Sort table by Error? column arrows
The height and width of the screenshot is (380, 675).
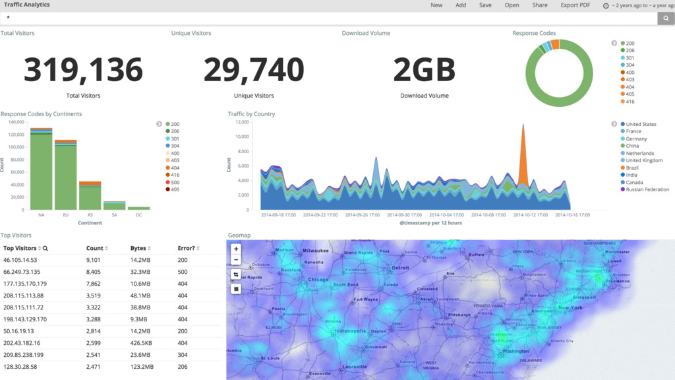(x=198, y=248)
